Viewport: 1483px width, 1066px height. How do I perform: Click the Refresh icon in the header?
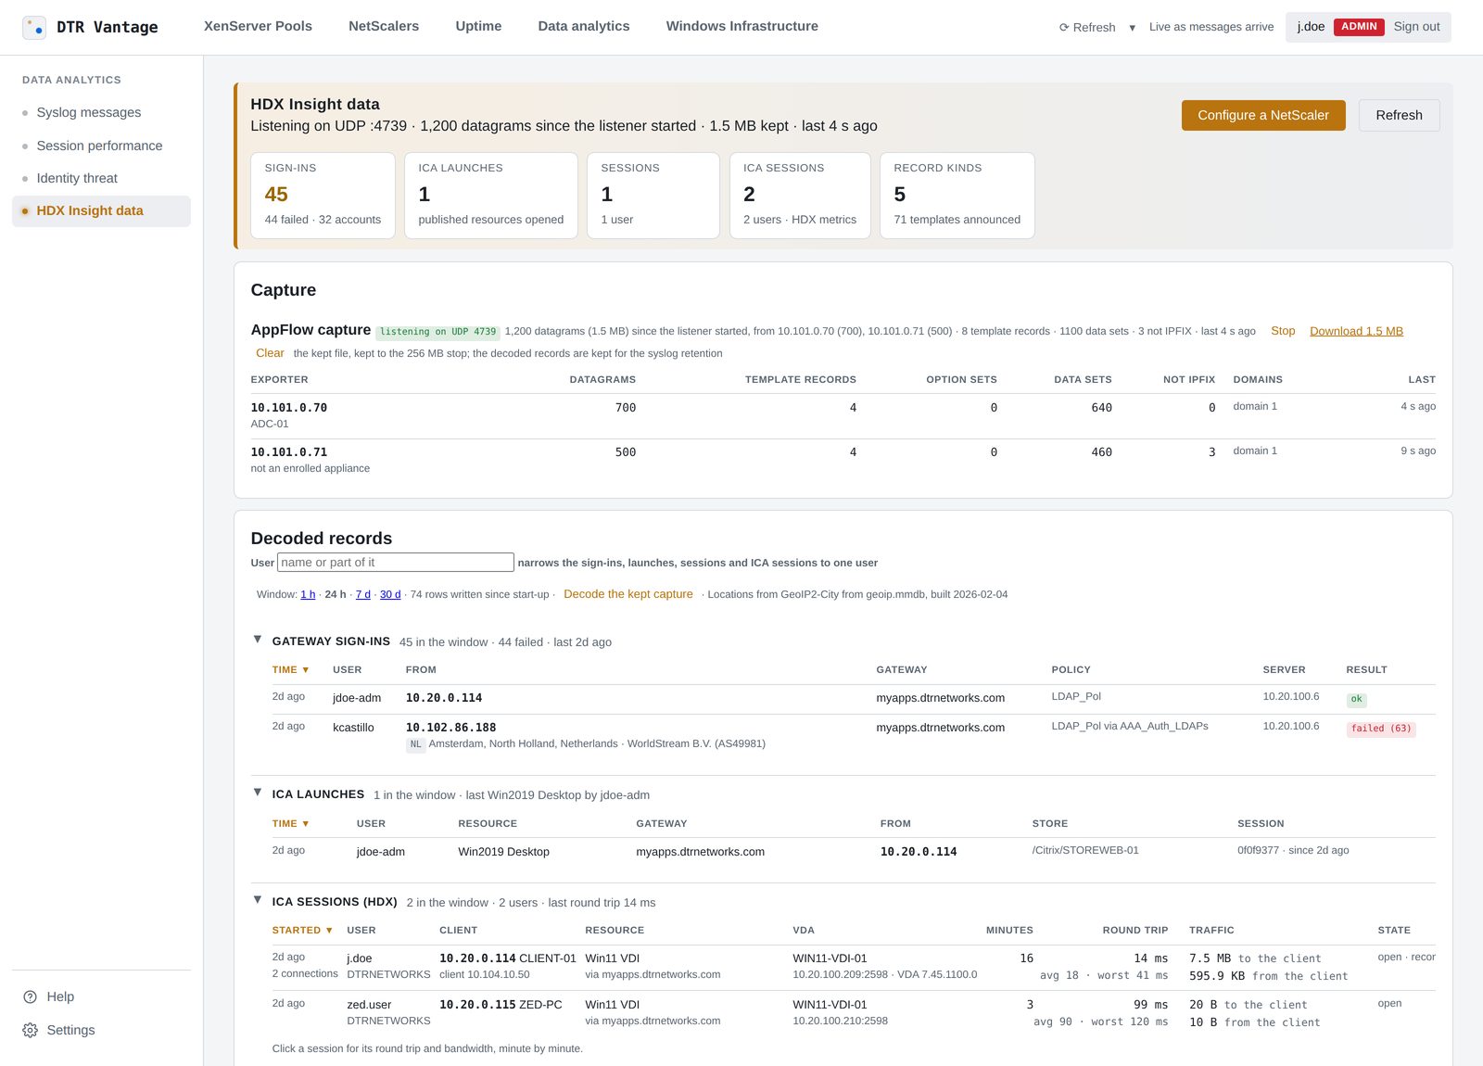click(1064, 27)
